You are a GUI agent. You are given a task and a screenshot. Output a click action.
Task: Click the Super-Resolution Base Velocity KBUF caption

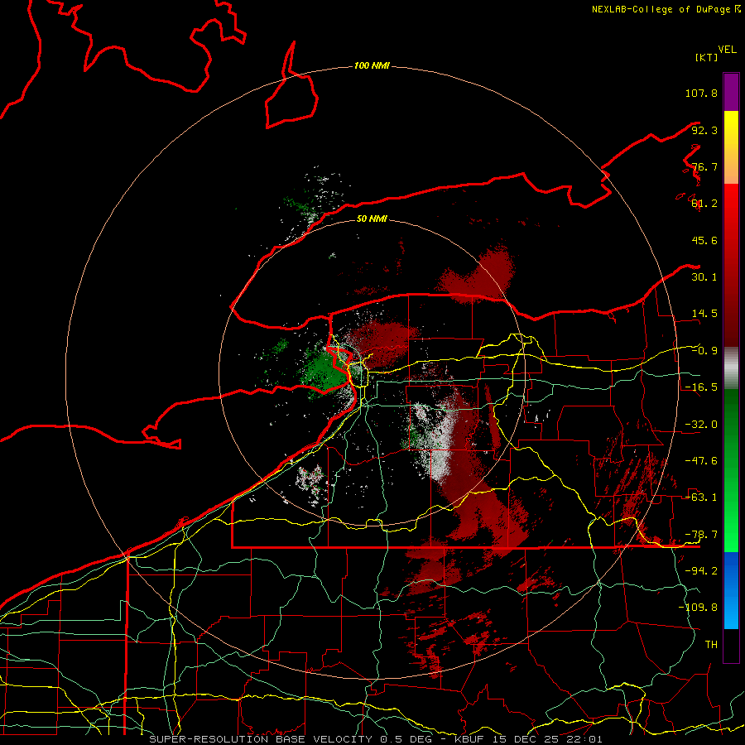(376, 739)
